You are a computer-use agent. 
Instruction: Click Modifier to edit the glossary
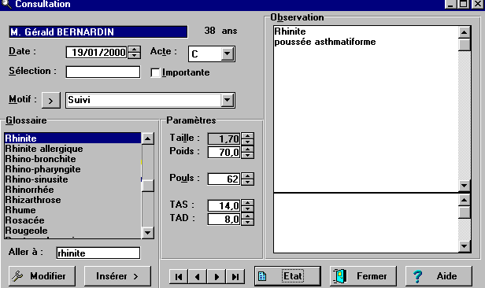pos(42,276)
